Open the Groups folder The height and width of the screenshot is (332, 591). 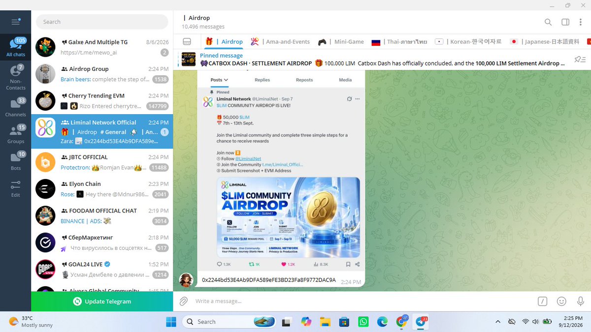coord(16,134)
